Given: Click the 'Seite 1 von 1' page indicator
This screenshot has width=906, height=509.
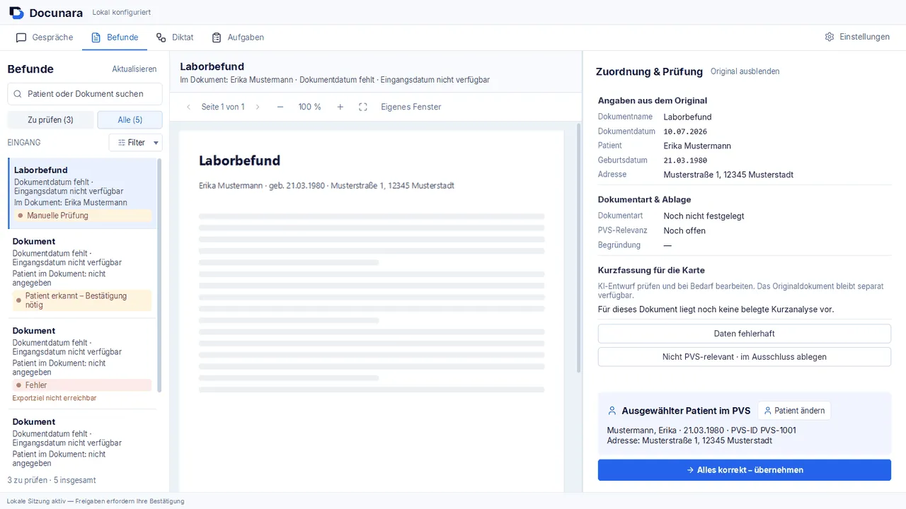Looking at the screenshot, I should click(223, 107).
